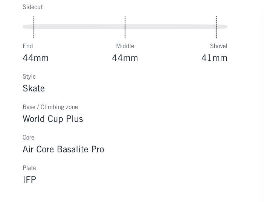Select the 44mm value under Middle
Screen dimensions: 264x202
click(125, 58)
